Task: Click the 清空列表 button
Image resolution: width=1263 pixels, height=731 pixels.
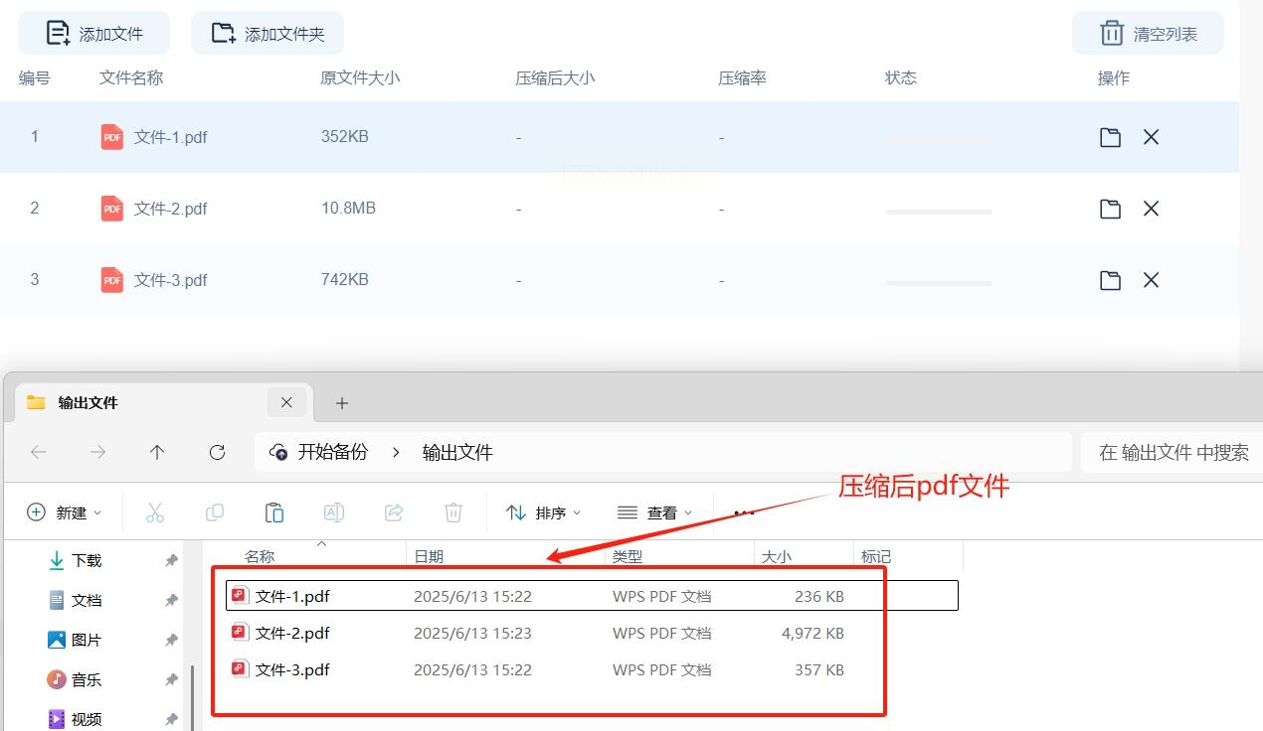Action: (x=1148, y=34)
